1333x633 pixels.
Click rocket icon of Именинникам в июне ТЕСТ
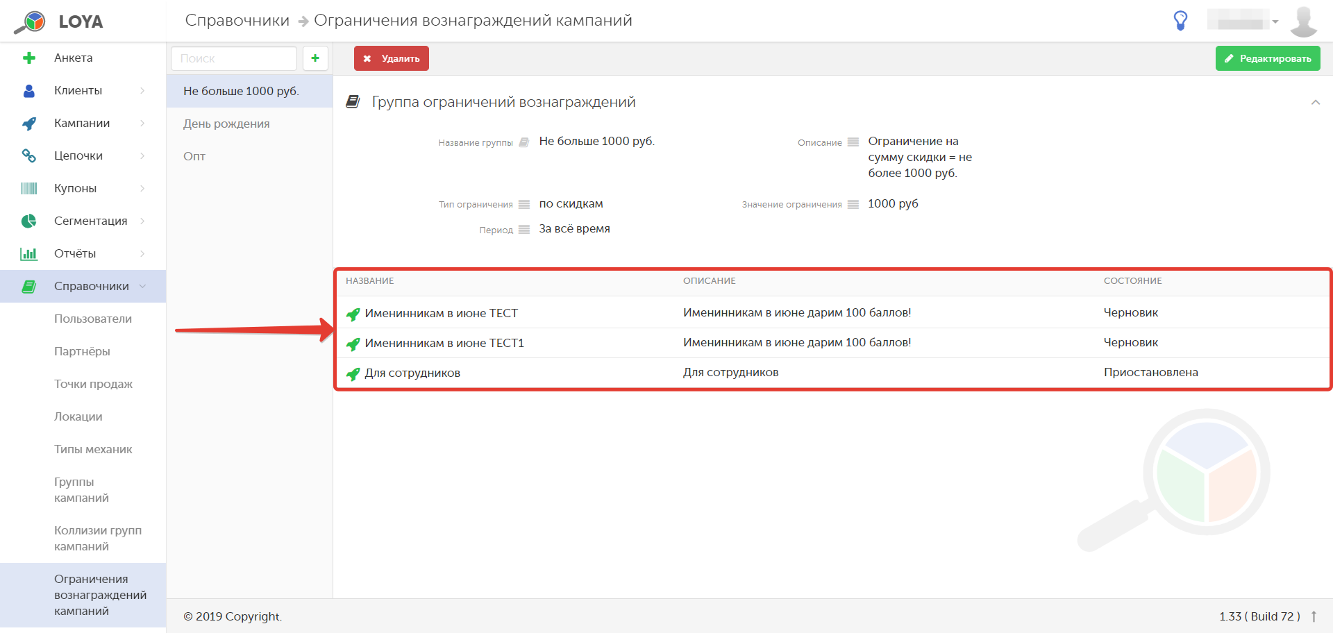click(353, 314)
